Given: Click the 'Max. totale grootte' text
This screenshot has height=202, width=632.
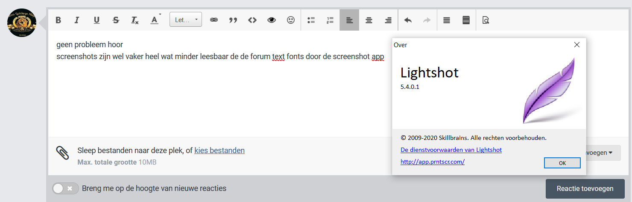Looking at the screenshot, I should click(107, 162).
